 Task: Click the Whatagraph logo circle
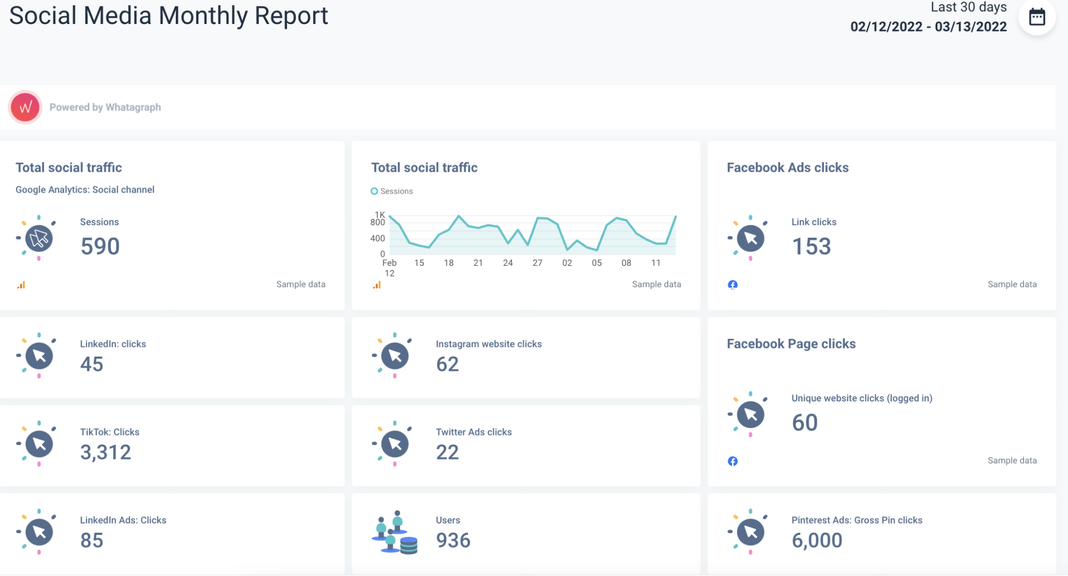(25, 107)
